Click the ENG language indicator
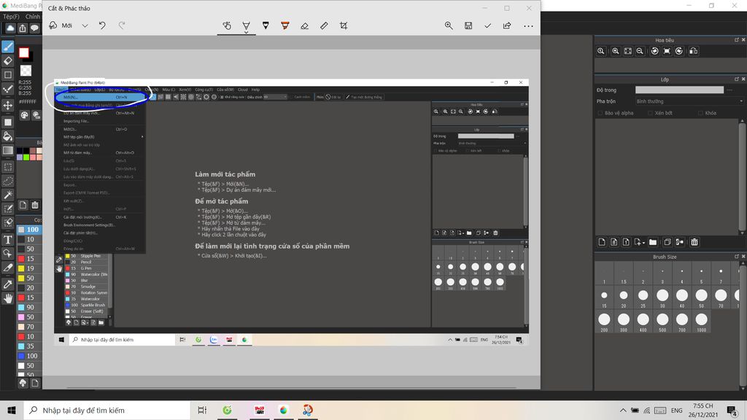 [676, 410]
